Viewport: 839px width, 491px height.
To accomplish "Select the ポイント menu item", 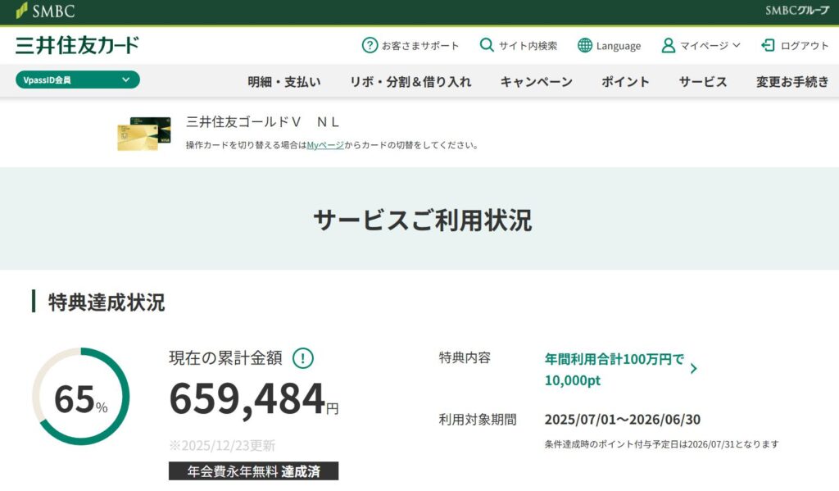I will point(625,81).
